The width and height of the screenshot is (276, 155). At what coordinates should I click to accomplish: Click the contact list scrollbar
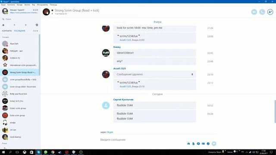tap(39, 55)
